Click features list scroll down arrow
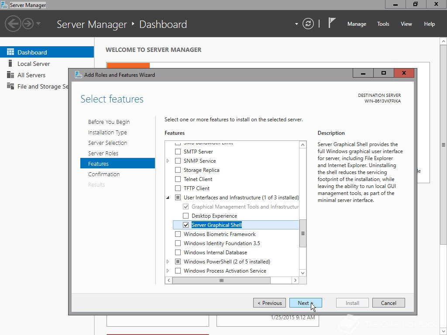 tap(303, 273)
